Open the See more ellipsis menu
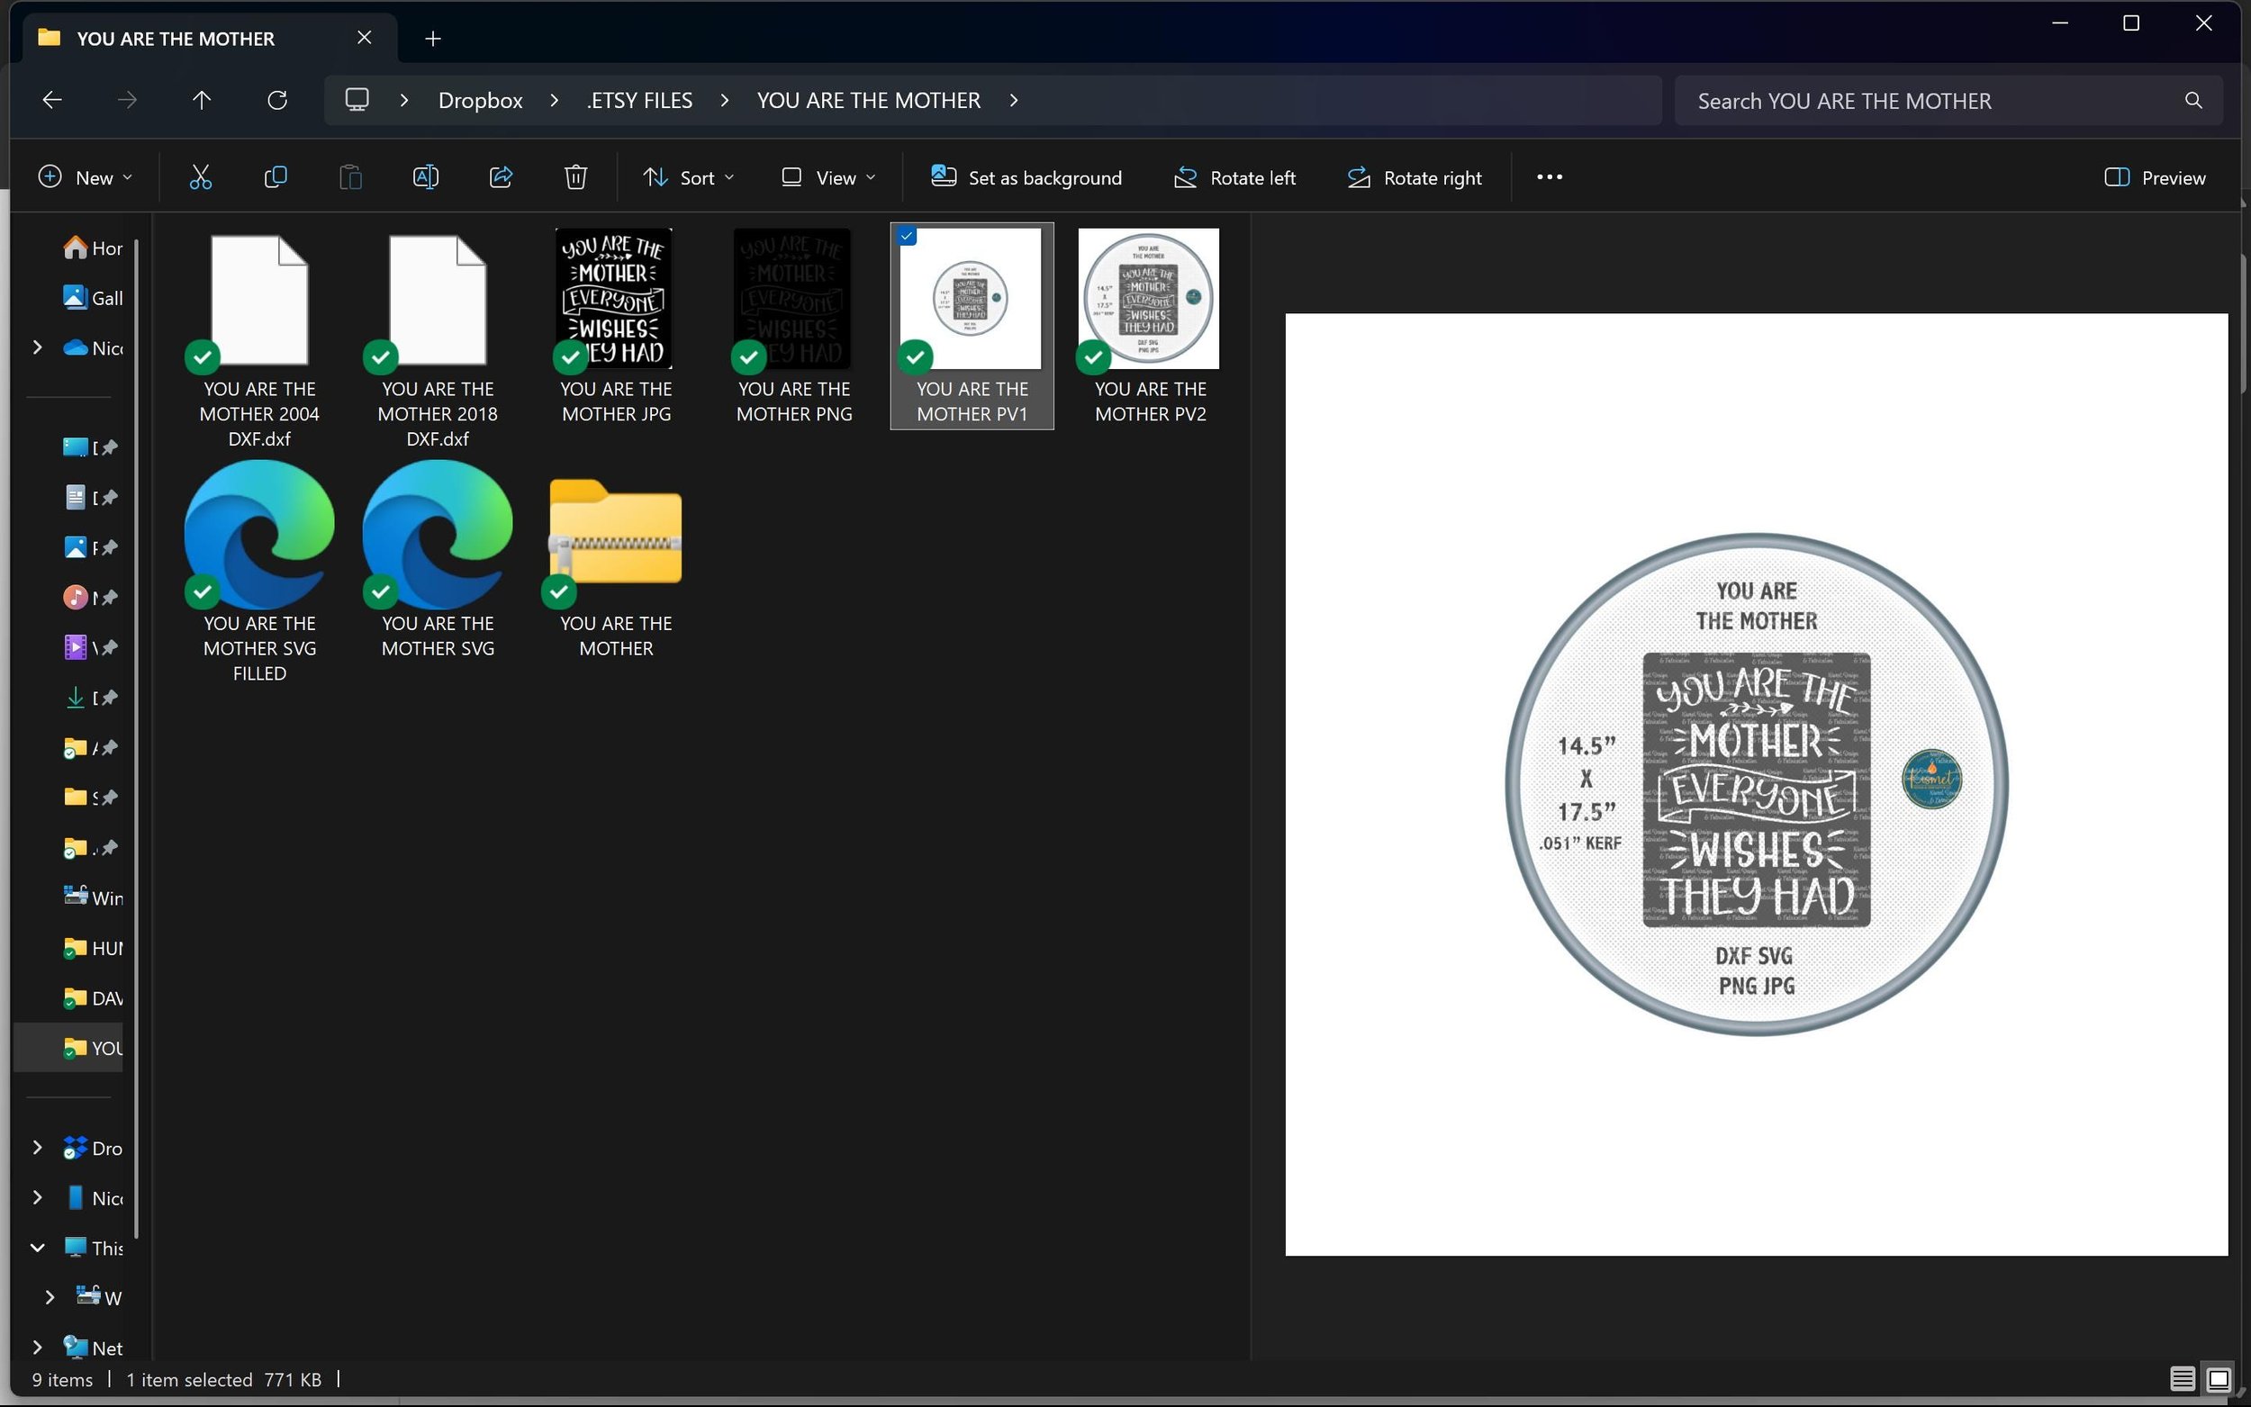 (1550, 176)
